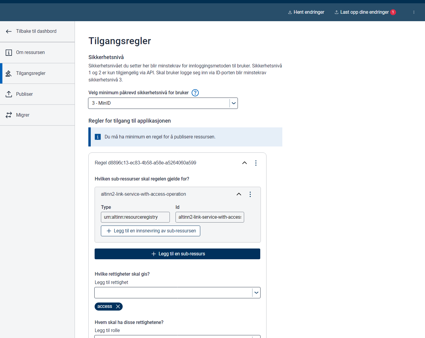Viewport: 425px width, 338px height.
Task: Open the rule's three-dot options menu
Action: [256, 163]
